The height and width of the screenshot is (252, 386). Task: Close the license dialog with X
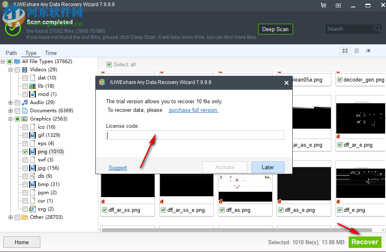(286, 83)
